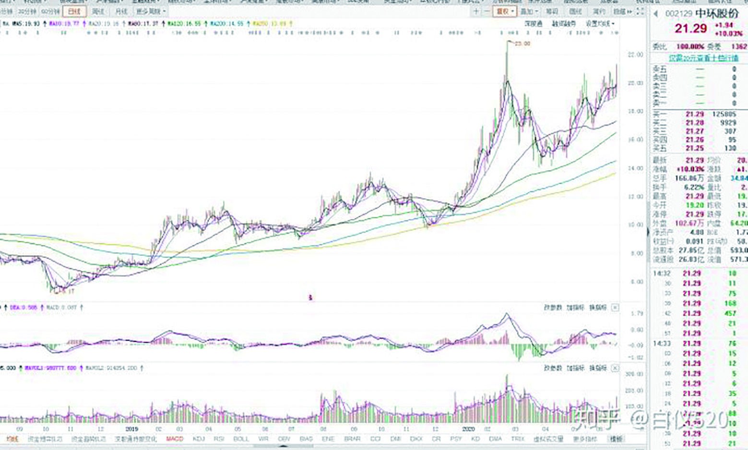
Task: Open the 叠加 overlay dropdown
Action: (529, 11)
